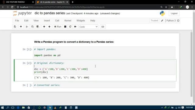Click the Converted series empty cell
The image size is (195, 110).
104,85
